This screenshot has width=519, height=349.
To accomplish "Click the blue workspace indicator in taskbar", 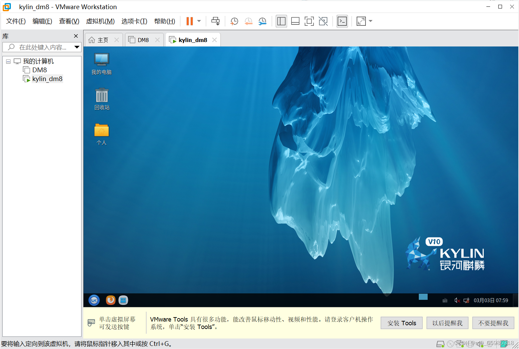I will tap(423, 297).
